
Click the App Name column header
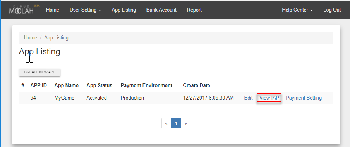(x=67, y=86)
